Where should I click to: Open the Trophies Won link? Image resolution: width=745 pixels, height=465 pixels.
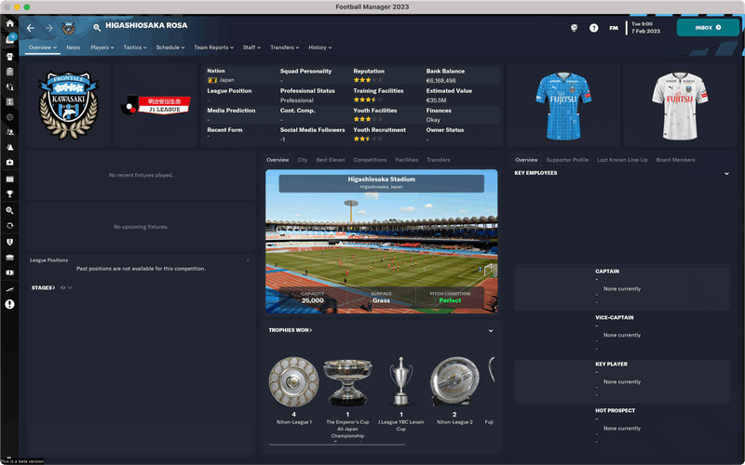[x=291, y=330]
